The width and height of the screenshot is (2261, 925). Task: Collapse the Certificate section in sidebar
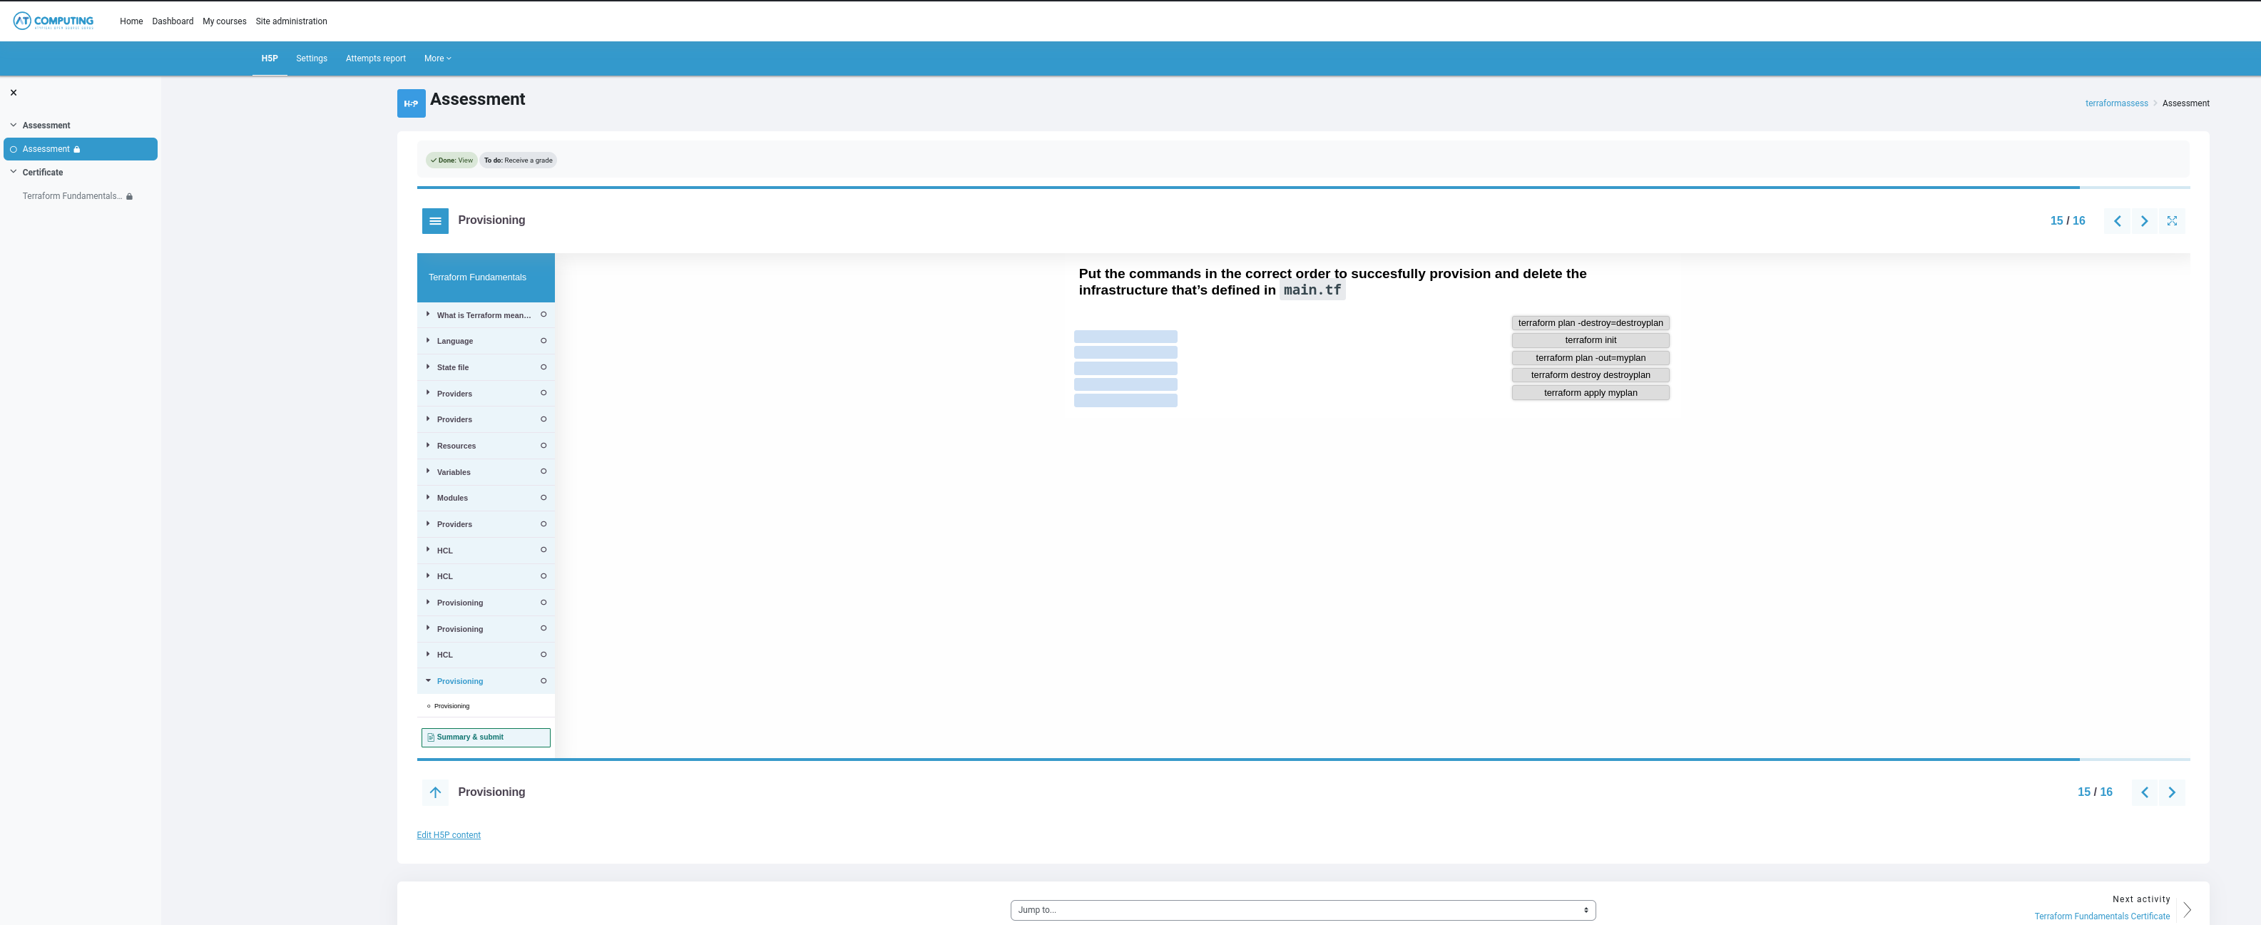point(13,172)
